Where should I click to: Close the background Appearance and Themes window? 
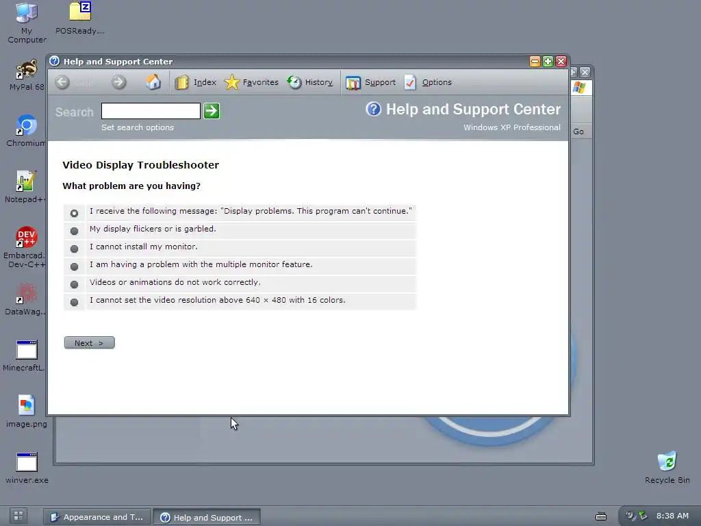point(585,72)
